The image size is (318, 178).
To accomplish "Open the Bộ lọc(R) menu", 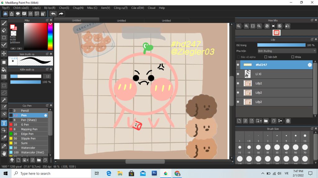I will 50,8.
